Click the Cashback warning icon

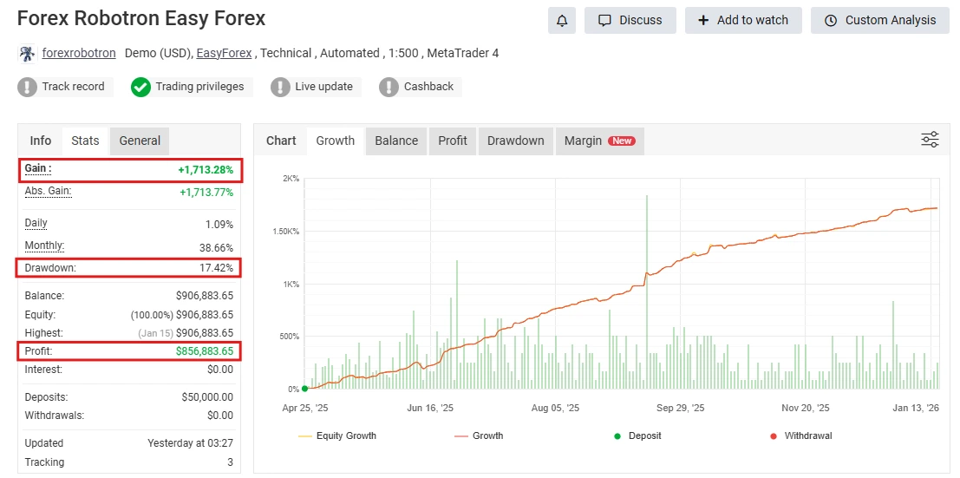(389, 87)
